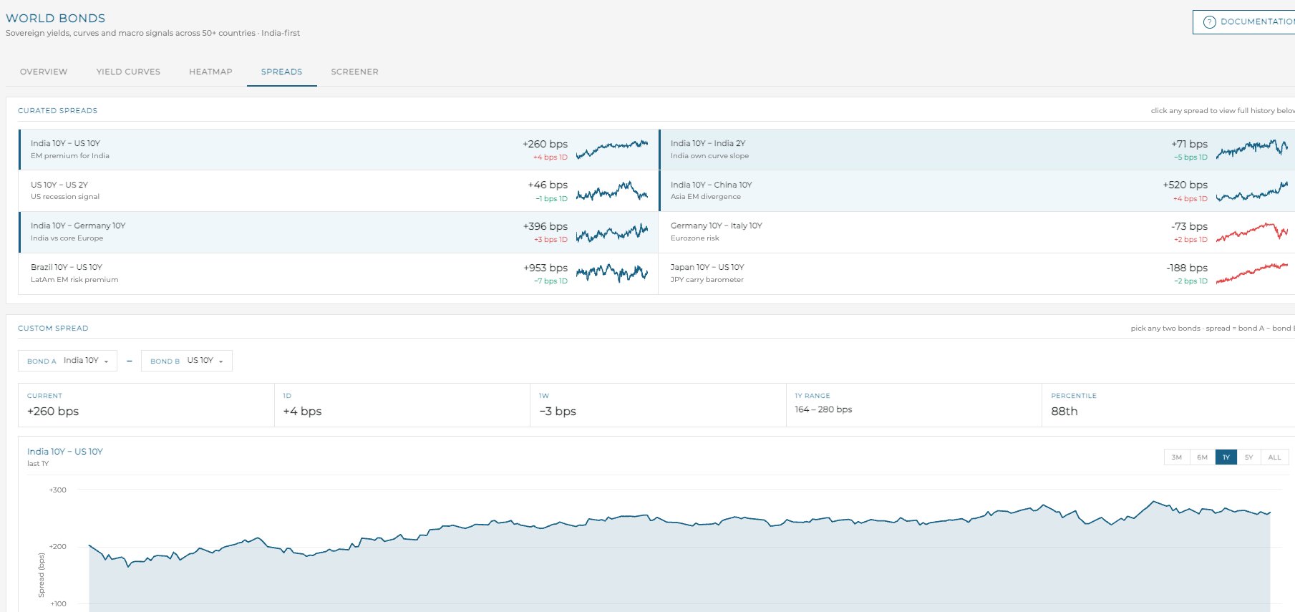Open the Heatmap tab
1295x612 pixels.
(x=210, y=72)
